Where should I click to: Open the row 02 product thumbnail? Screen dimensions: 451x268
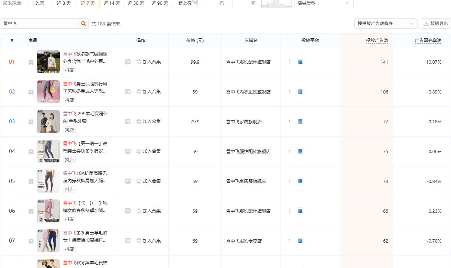[48, 92]
